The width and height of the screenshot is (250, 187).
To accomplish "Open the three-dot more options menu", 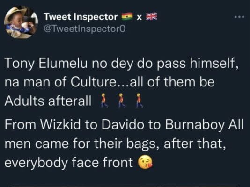I will click(239, 17).
